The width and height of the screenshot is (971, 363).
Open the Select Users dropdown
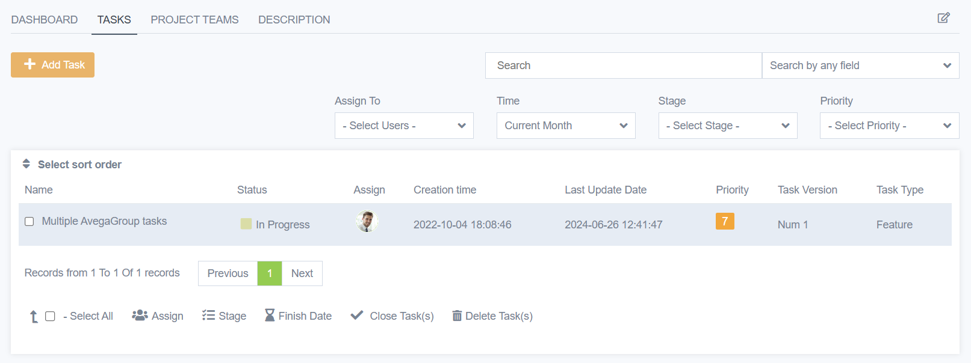pos(404,126)
